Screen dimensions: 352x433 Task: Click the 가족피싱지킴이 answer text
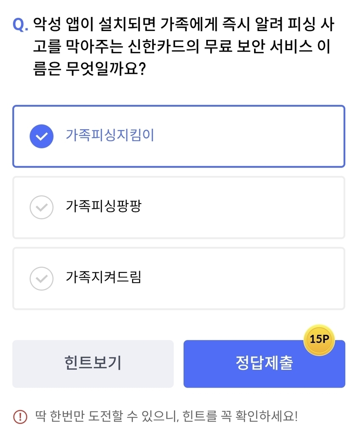tap(110, 135)
